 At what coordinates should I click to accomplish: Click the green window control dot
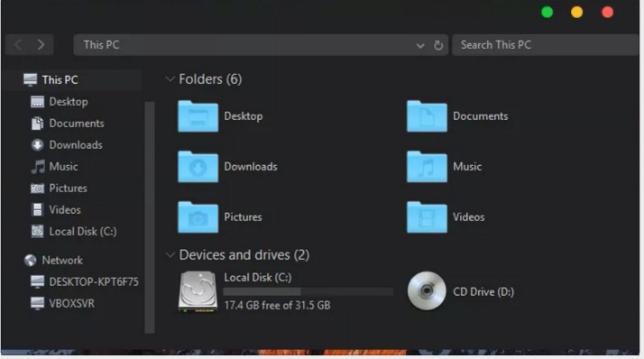pos(547,13)
